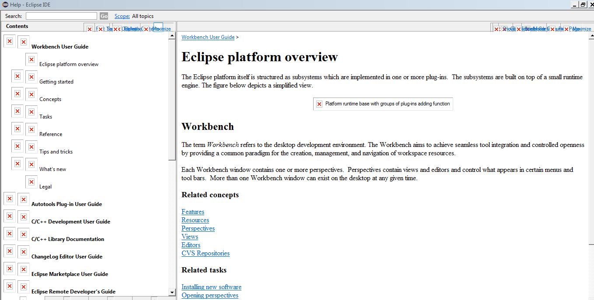Expand the What's new node
The image size is (594, 300).
[17, 164]
